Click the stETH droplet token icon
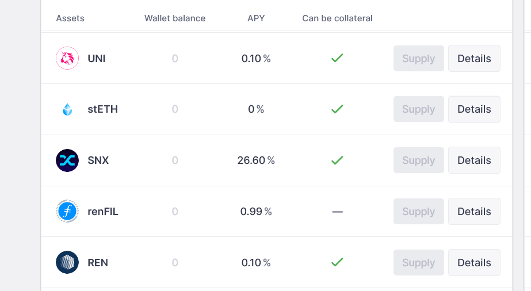The height and width of the screenshot is (291, 531). (67, 109)
